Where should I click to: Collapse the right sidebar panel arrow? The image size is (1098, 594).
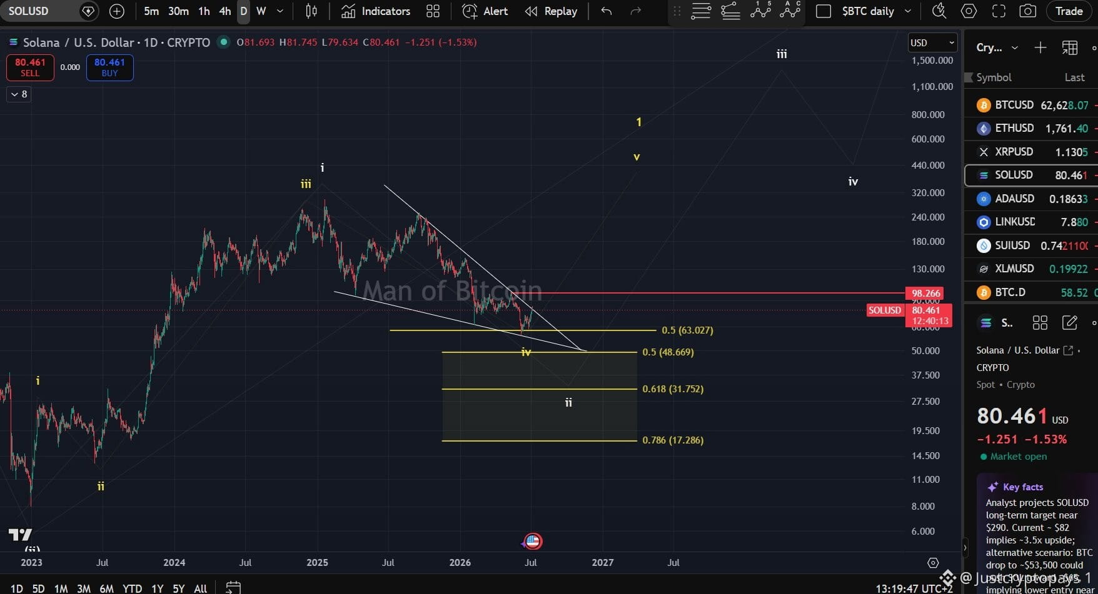(965, 548)
